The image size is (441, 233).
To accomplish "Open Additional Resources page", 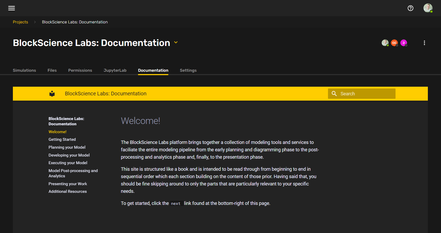I will [x=68, y=191].
